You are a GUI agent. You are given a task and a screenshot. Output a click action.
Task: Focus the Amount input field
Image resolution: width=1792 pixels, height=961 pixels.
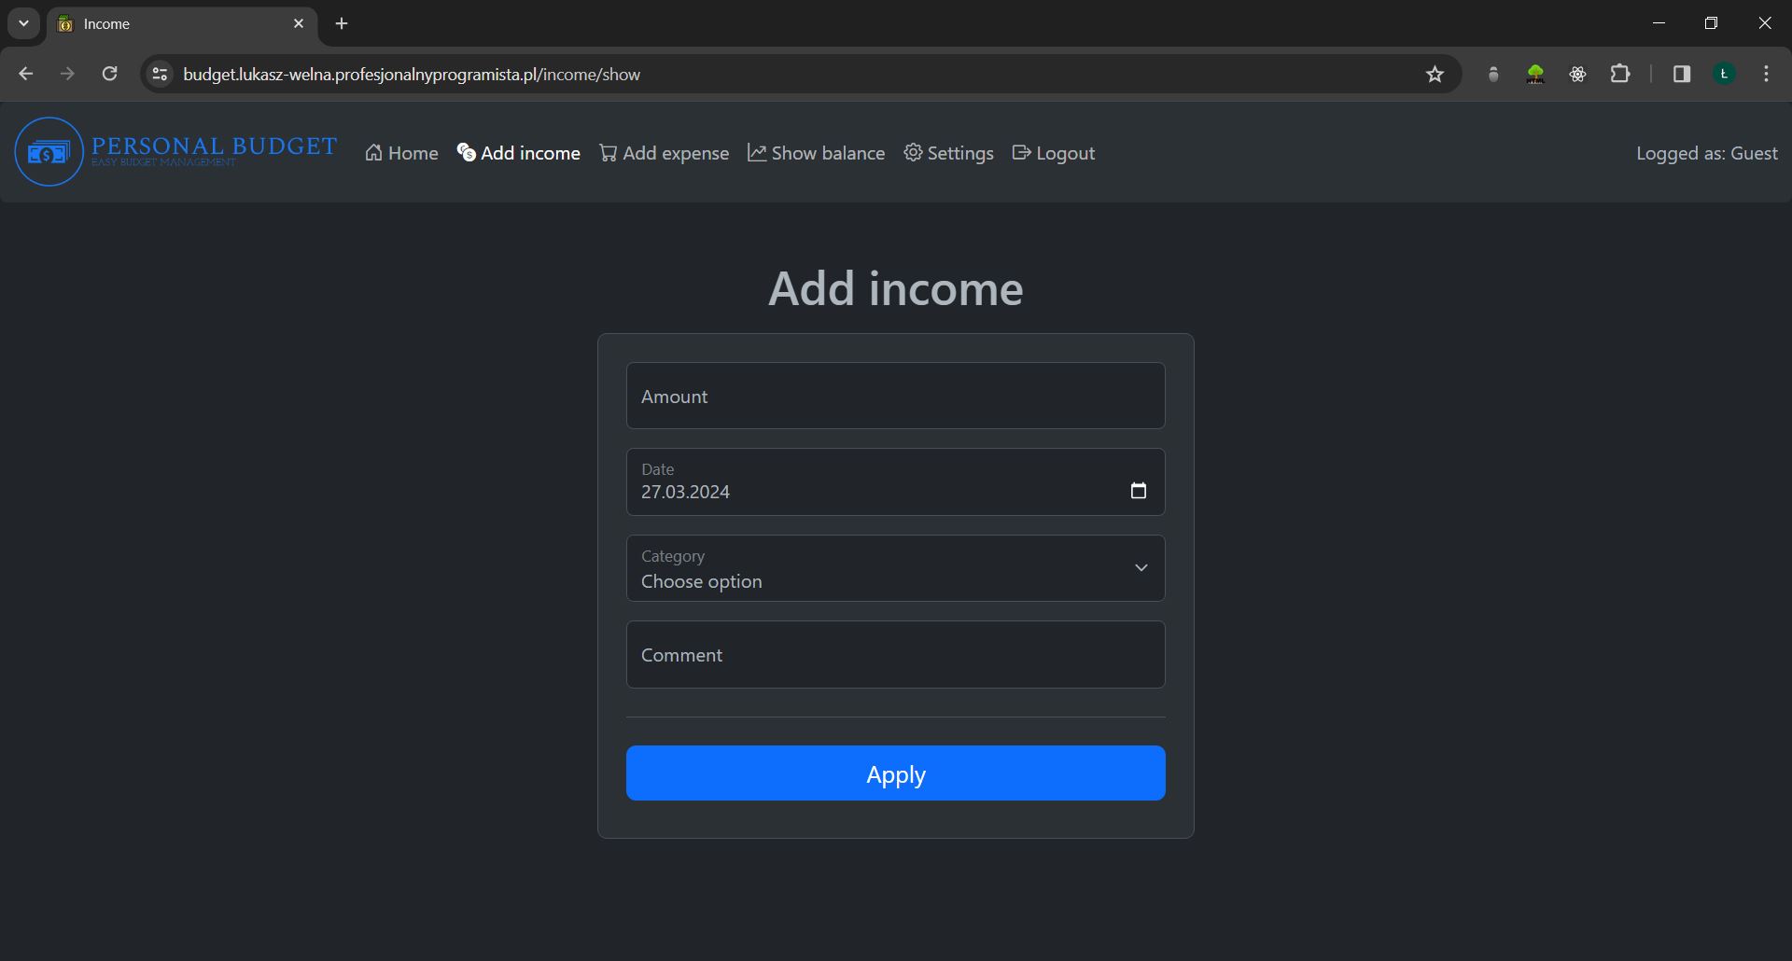[x=895, y=397]
